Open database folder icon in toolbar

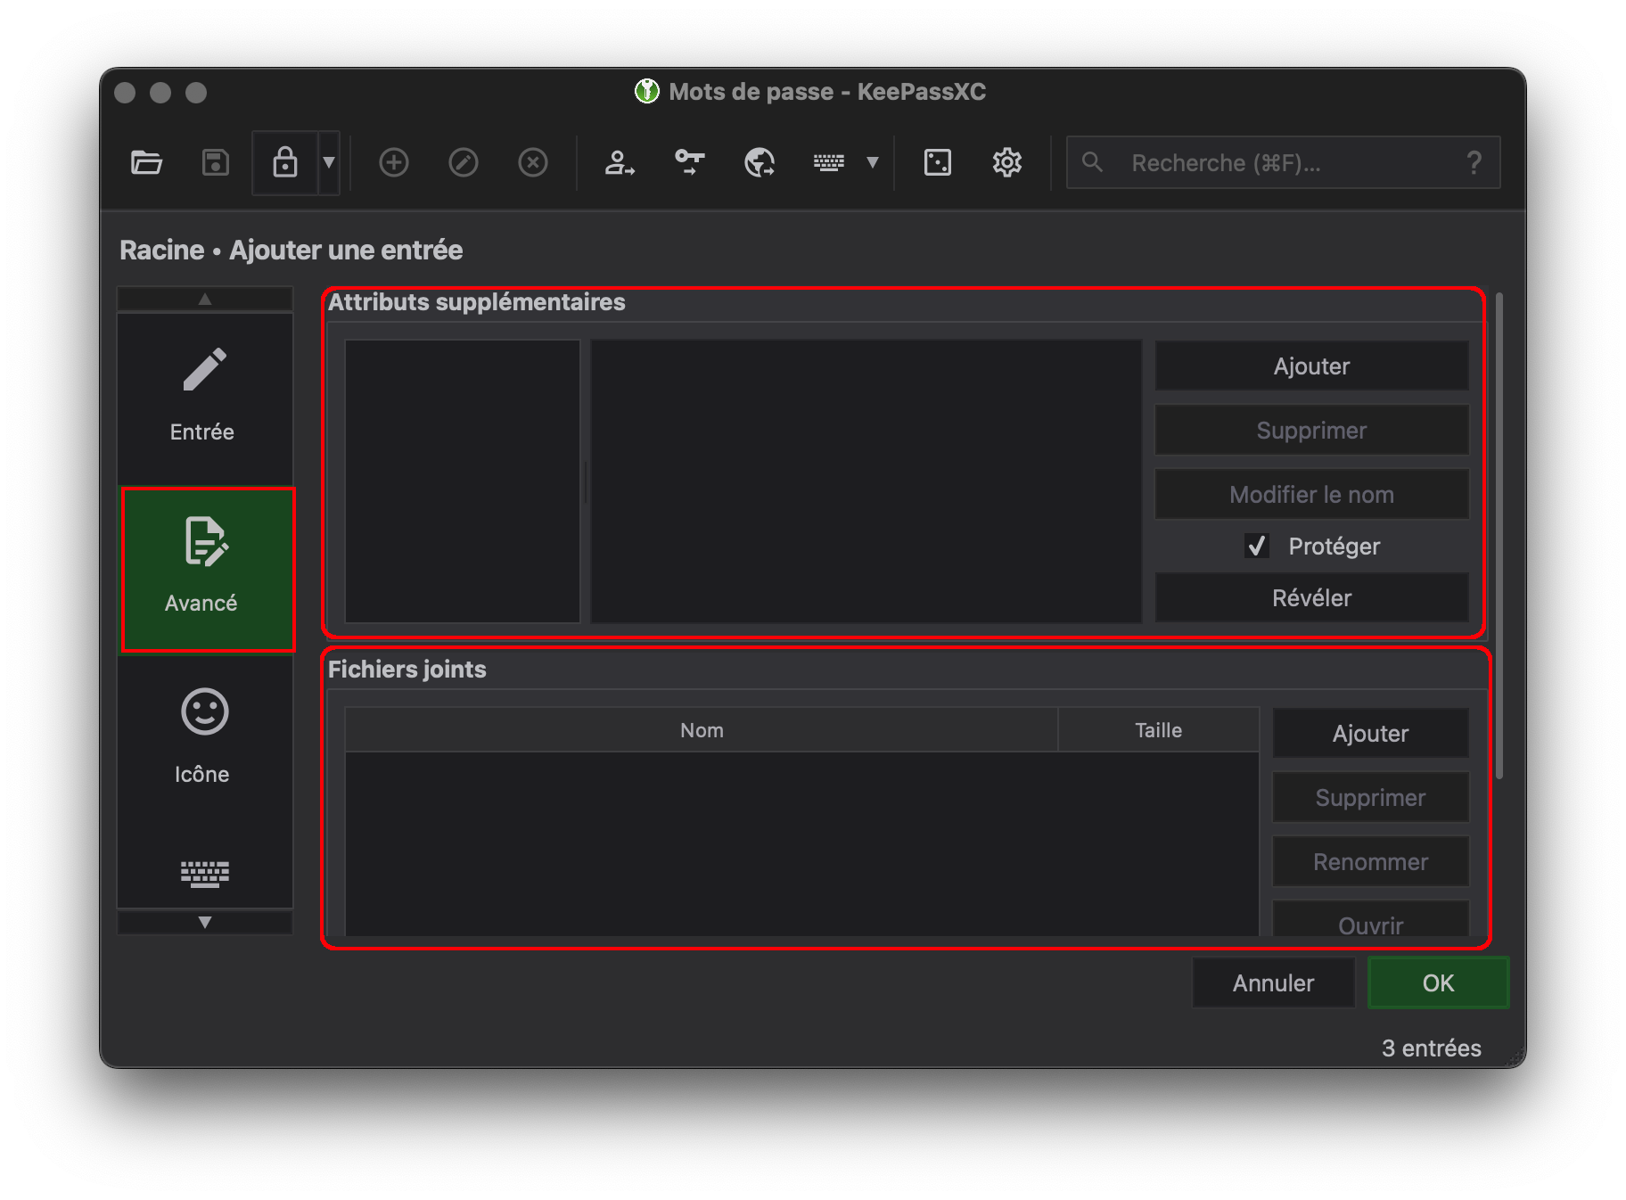pos(146,162)
